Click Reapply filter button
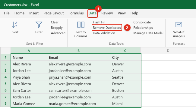Image resolution: width=196 pixels, height=108 pixels. [57, 28]
